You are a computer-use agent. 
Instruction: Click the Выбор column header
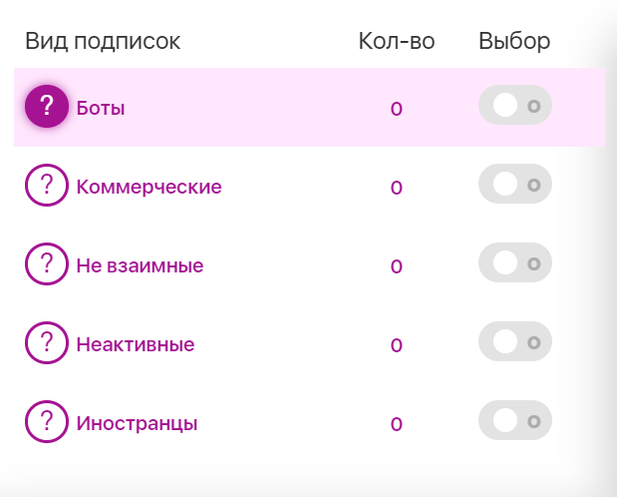514,41
